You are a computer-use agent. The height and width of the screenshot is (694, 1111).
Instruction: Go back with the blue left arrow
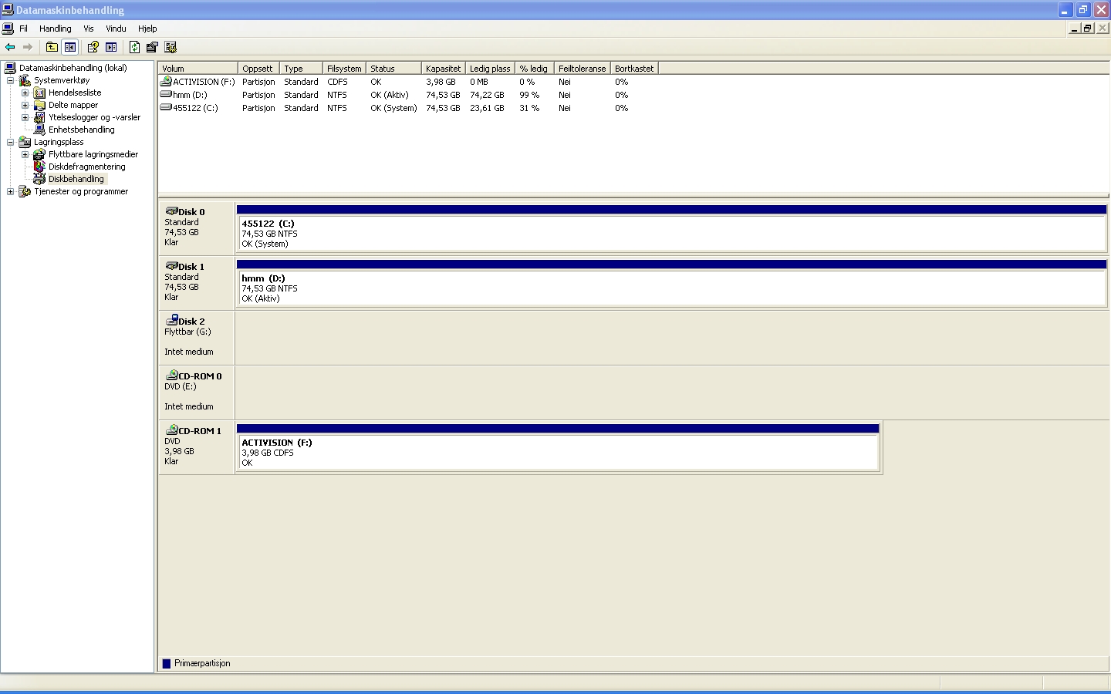10,47
